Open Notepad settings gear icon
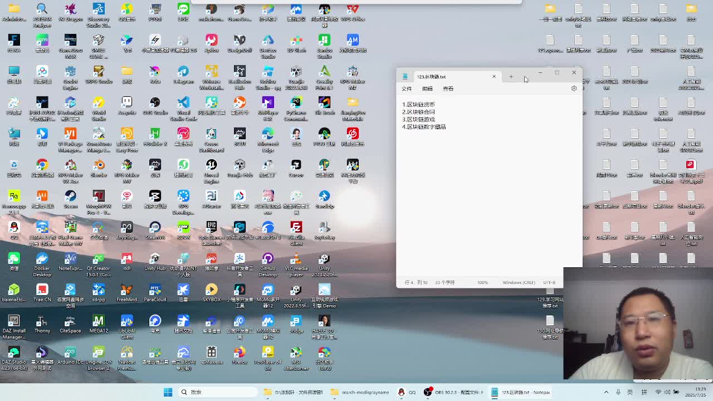The height and width of the screenshot is (401, 713). (x=574, y=89)
